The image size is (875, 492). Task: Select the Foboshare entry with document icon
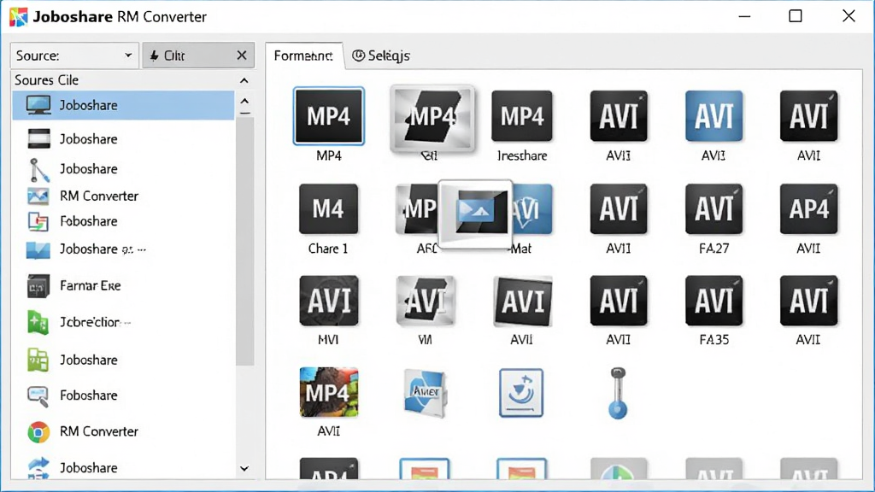click(123, 221)
